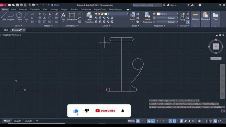The image size is (226, 127).
Task: Click the color wheel object color icon
Action: pyautogui.click(x=154, y=14)
